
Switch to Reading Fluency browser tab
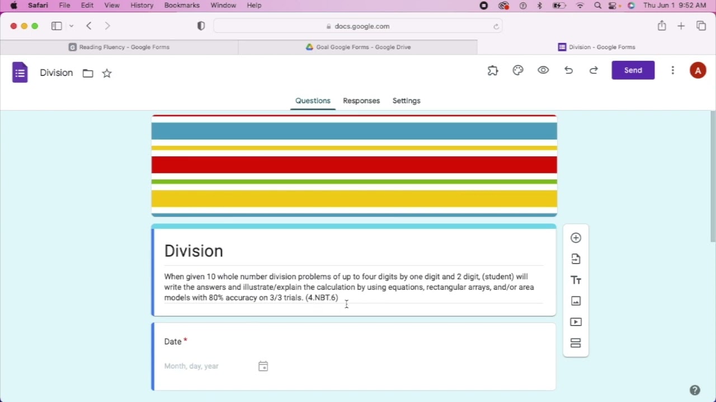click(119, 47)
